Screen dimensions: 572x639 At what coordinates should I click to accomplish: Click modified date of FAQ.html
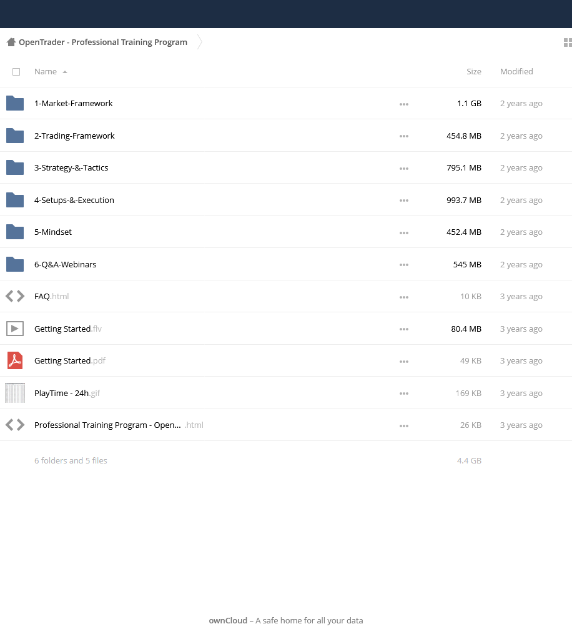pyautogui.click(x=521, y=296)
